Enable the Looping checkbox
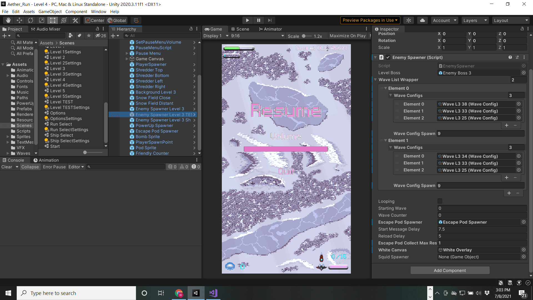 click(x=440, y=201)
